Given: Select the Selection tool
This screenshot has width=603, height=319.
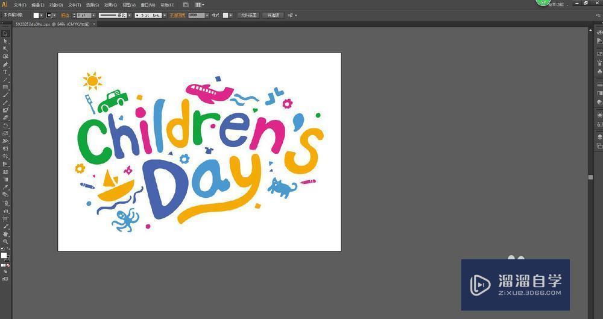Looking at the screenshot, I should 5,34.
